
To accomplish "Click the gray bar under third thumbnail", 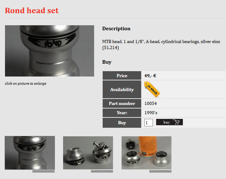I will click(160, 172).
